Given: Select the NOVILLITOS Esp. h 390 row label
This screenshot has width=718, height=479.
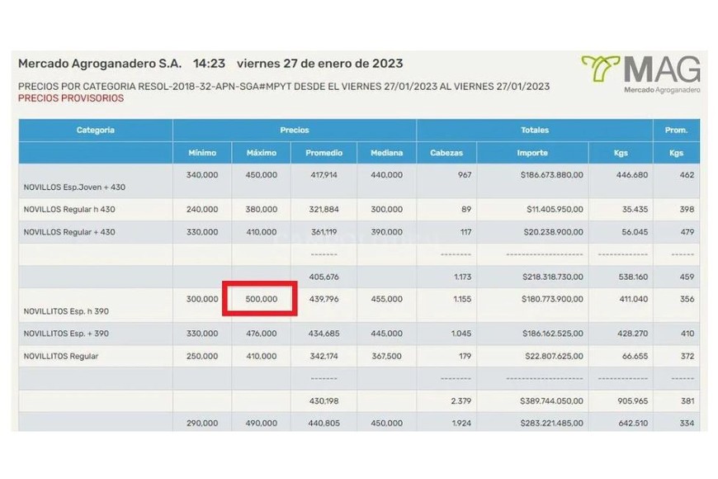Looking at the screenshot, I should click(x=67, y=311).
